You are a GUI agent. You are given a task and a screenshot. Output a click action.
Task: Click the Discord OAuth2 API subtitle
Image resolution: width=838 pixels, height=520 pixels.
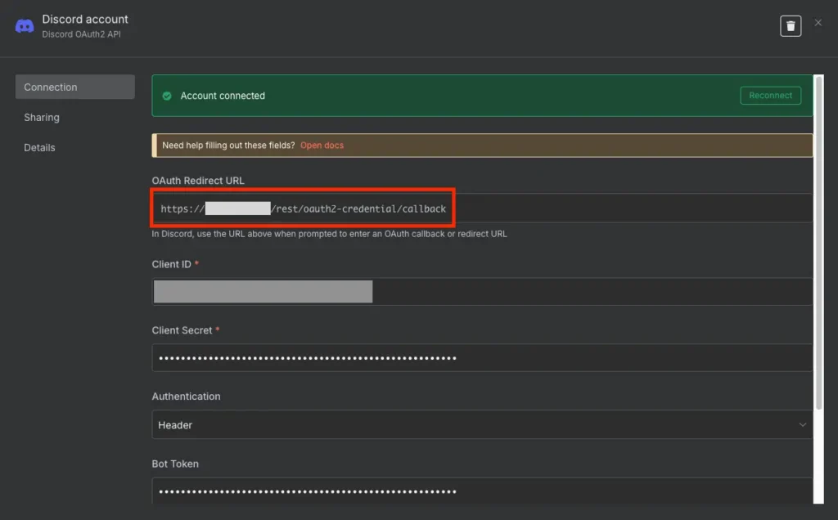pos(81,34)
